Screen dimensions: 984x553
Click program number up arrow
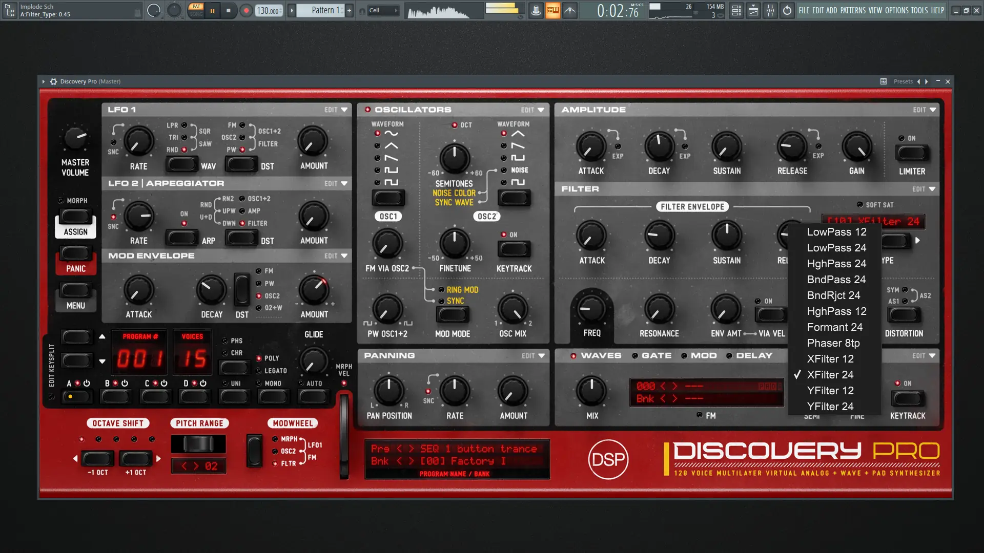(102, 336)
